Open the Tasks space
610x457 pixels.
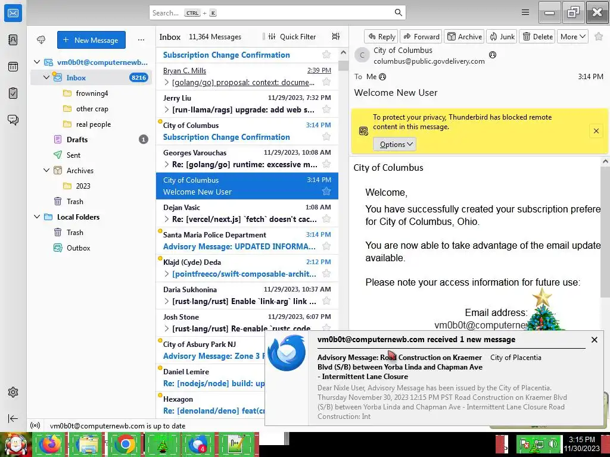tap(13, 93)
